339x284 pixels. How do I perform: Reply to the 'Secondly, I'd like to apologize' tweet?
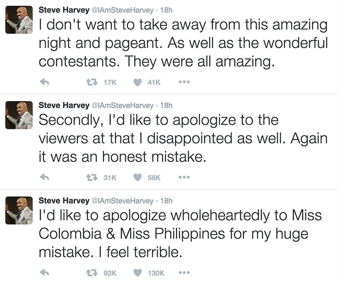click(x=45, y=178)
